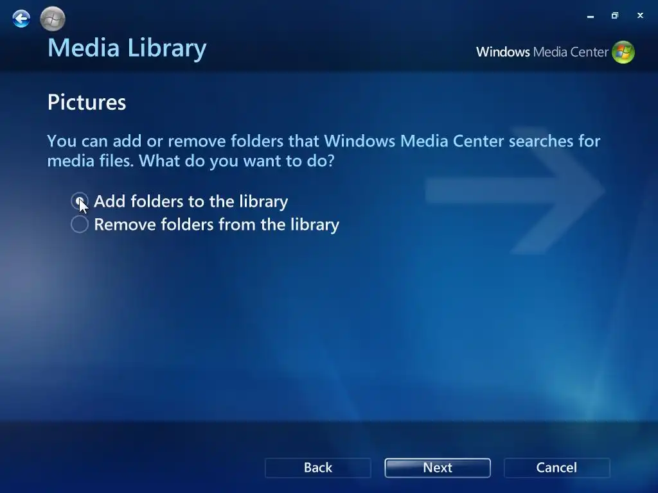Go to the previous step with Back
Image resolution: width=658 pixels, height=493 pixels.
pos(318,468)
